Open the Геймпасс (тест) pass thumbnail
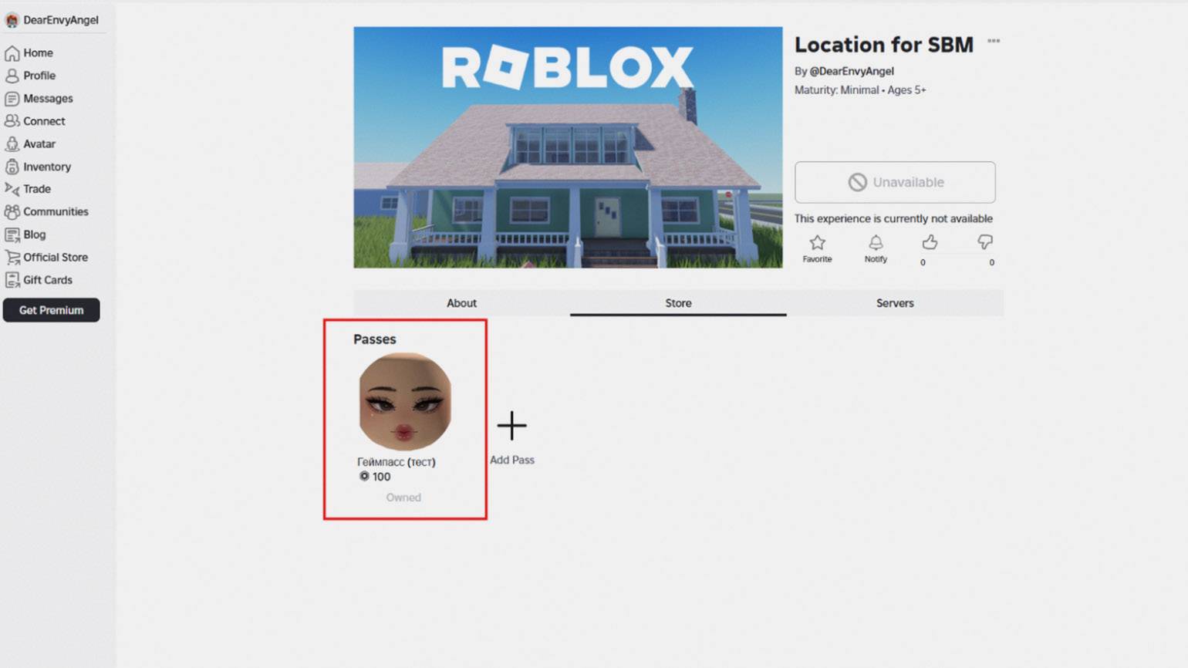Image resolution: width=1188 pixels, height=668 pixels. (x=405, y=402)
